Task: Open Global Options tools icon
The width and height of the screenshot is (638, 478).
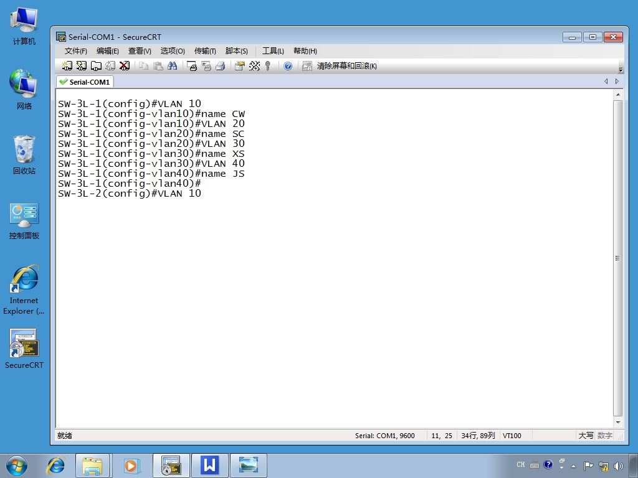Action: pyautogui.click(x=254, y=66)
